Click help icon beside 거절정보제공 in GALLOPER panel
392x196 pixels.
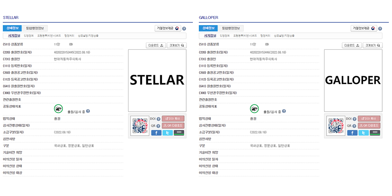(380, 29)
